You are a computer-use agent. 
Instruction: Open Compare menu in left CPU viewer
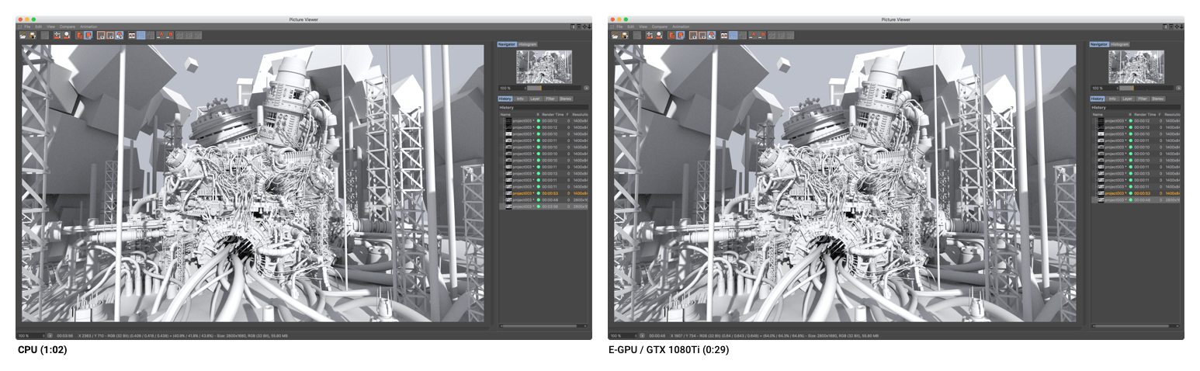pos(68,26)
